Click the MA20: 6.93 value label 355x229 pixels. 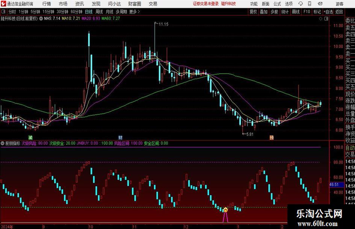(91, 18)
